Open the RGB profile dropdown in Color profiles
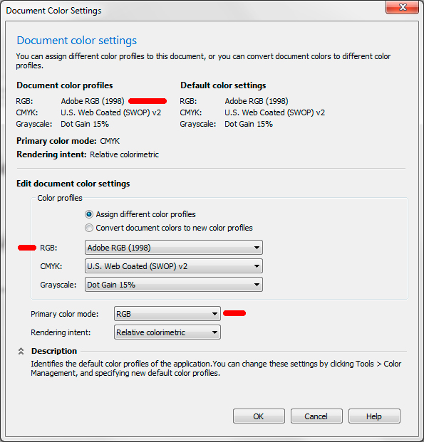The image size is (424, 442). point(174,248)
